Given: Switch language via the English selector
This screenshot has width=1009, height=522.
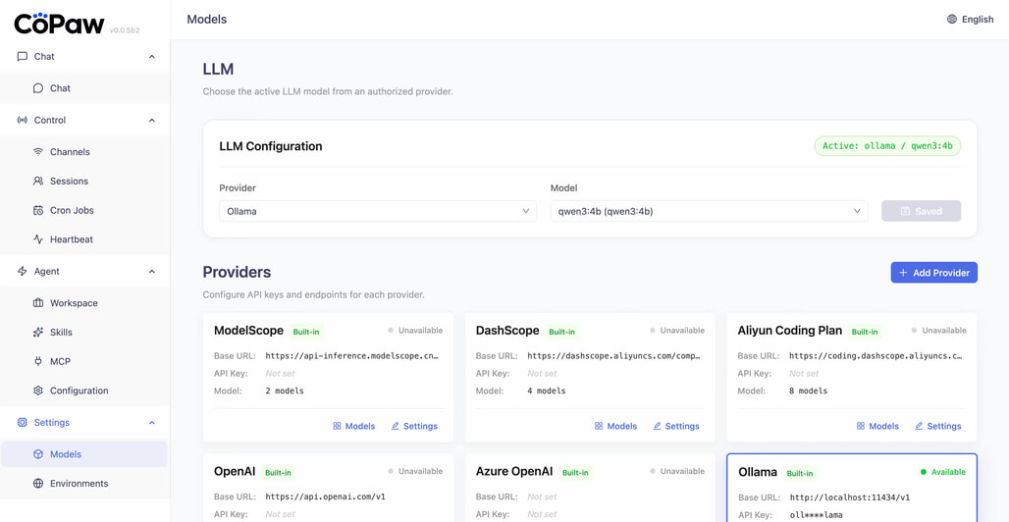Looking at the screenshot, I should (970, 19).
